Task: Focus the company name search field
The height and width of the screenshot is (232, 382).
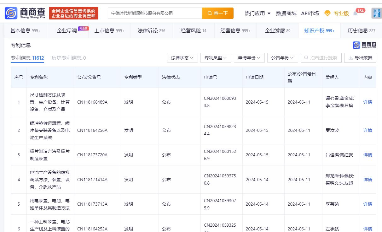Action: (155, 13)
